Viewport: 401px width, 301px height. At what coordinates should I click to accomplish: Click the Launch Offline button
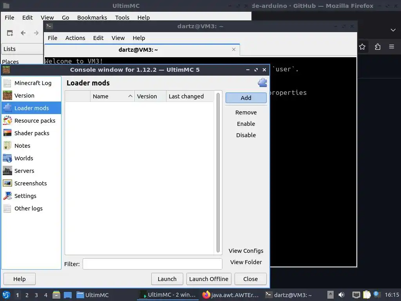point(209,279)
